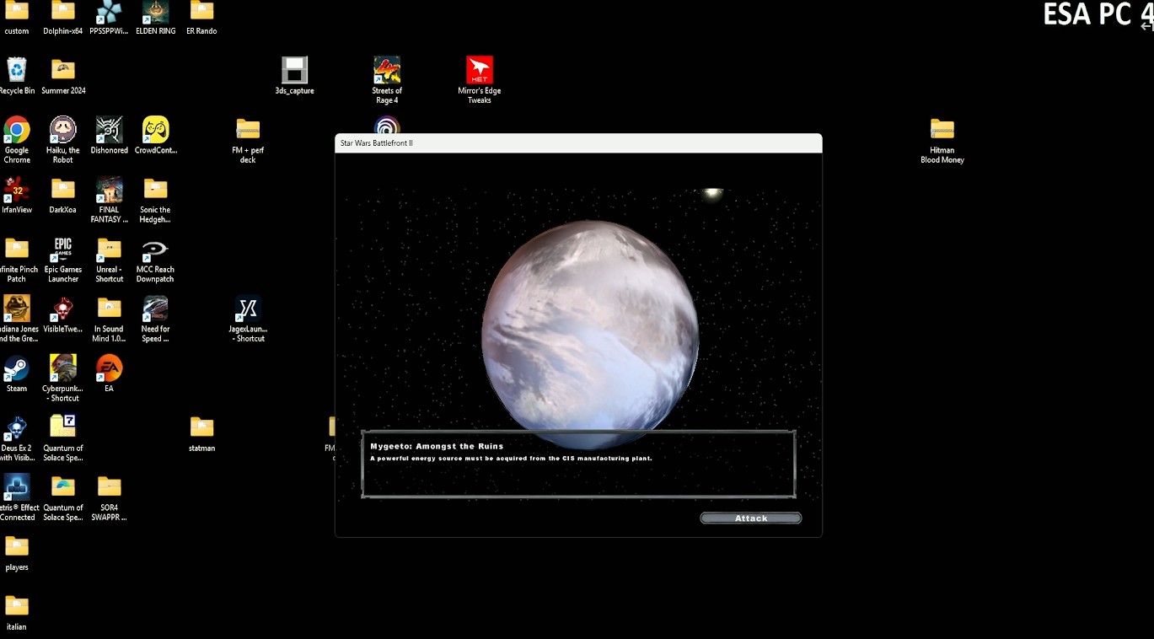Open the Sonic the Hedgeh... folder
This screenshot has width=1154, height=639.
(155, 190)
